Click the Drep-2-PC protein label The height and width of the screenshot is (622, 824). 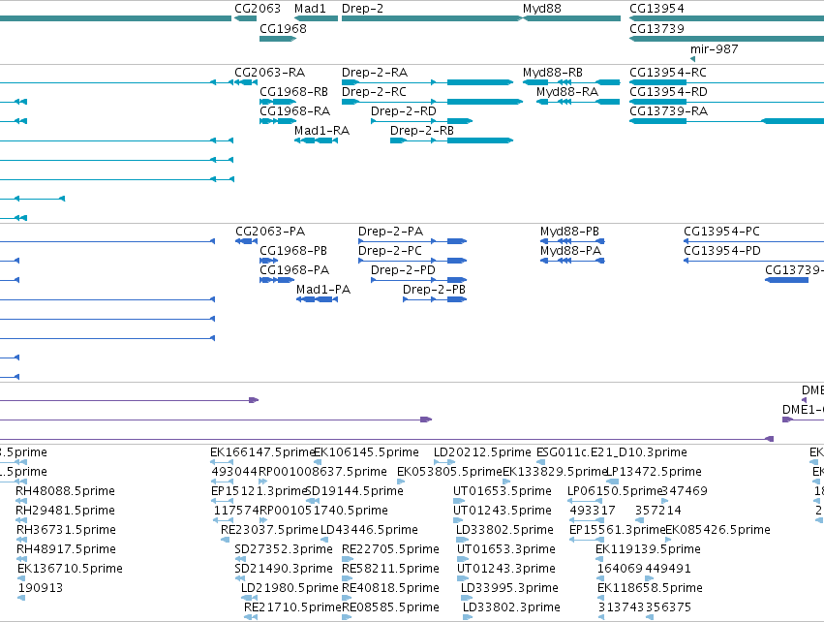tap(390, 251)
